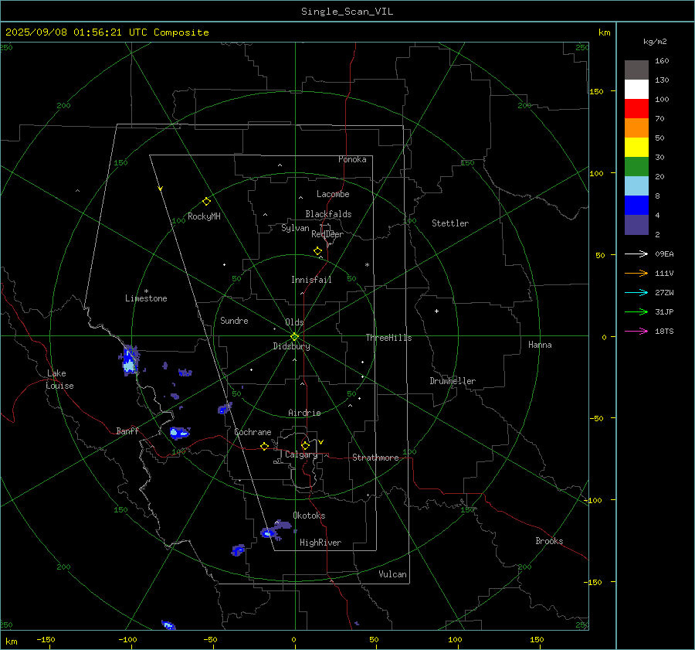Click the RockyMH label
Image resolution: width=695 pixels, height=650 pixels.
coord(204,216)
